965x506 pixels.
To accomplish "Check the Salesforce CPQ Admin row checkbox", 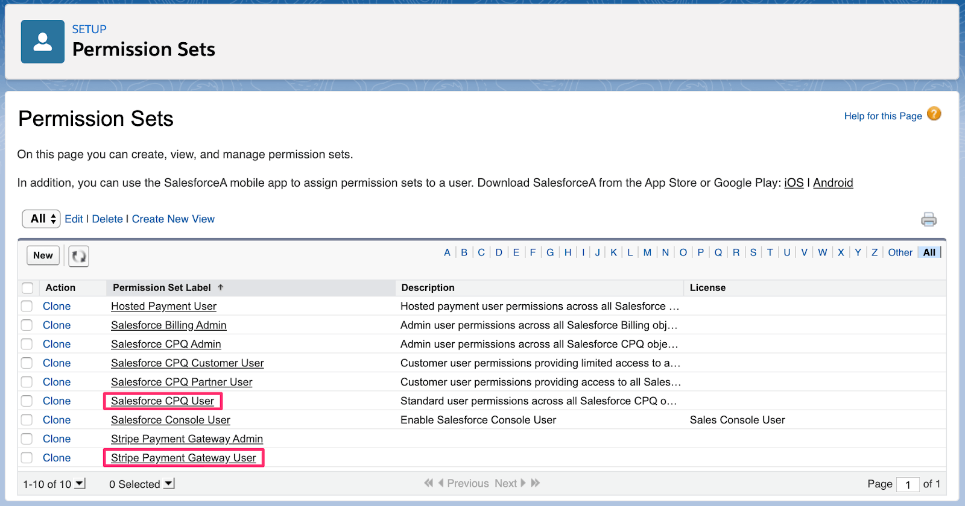I will [27, 344].
